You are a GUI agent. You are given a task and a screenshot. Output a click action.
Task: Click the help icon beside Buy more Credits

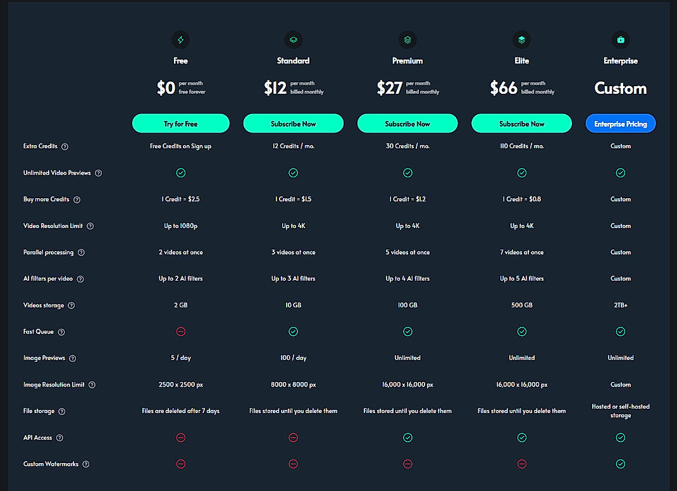click(x=77, y=200)
